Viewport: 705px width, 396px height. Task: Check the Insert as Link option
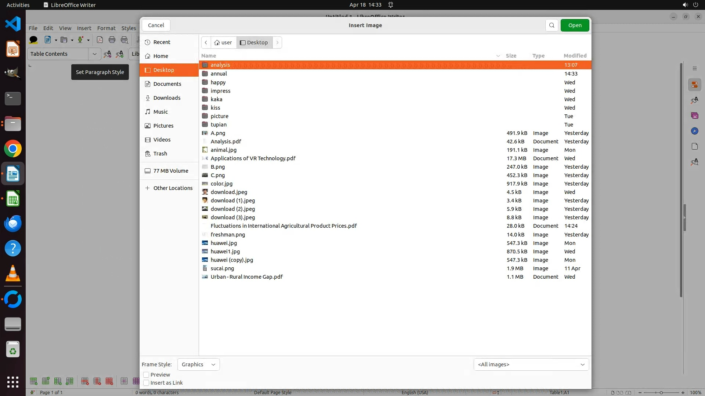146,383
